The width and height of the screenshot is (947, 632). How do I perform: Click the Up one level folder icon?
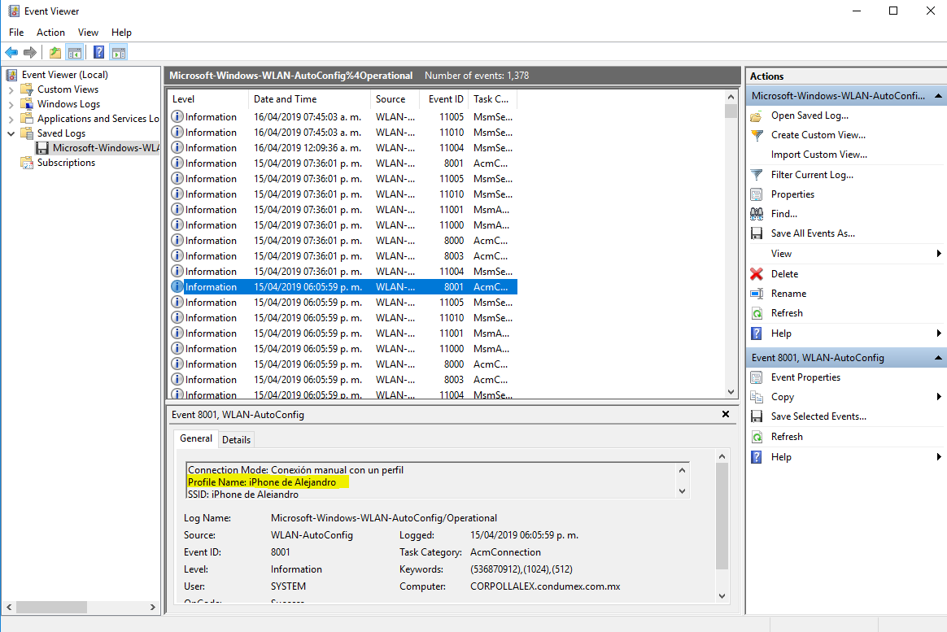[x=55, y=53]
